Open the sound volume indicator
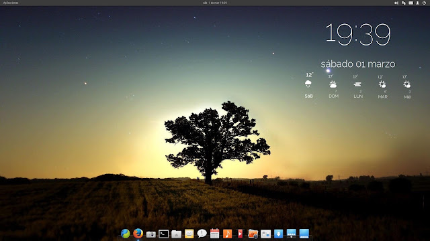The height and width of the screenshot is (241, 430). [x=396, y=3]
